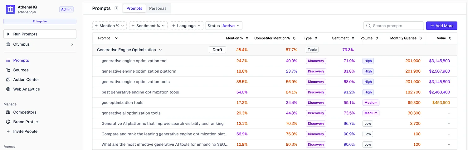Switch to the Personas tab
The height and width of the screenshot is (150, 468).
coord(158,8)
